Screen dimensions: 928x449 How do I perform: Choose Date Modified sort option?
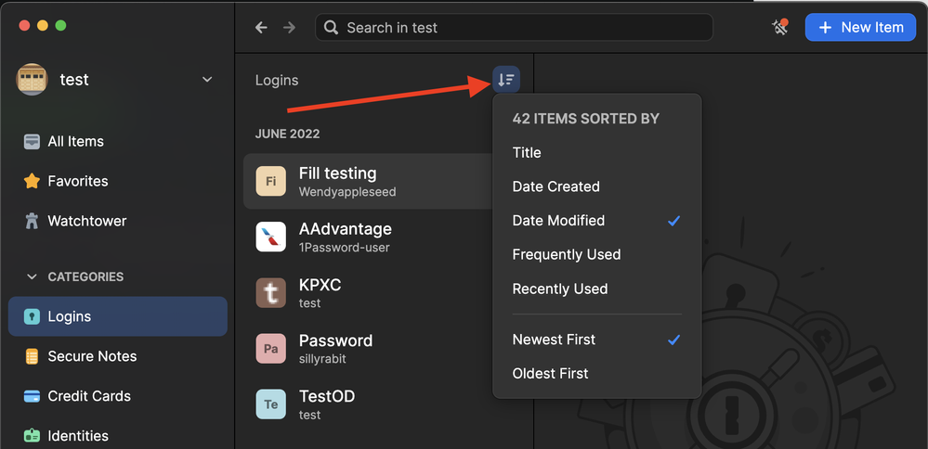pos(558,221)
